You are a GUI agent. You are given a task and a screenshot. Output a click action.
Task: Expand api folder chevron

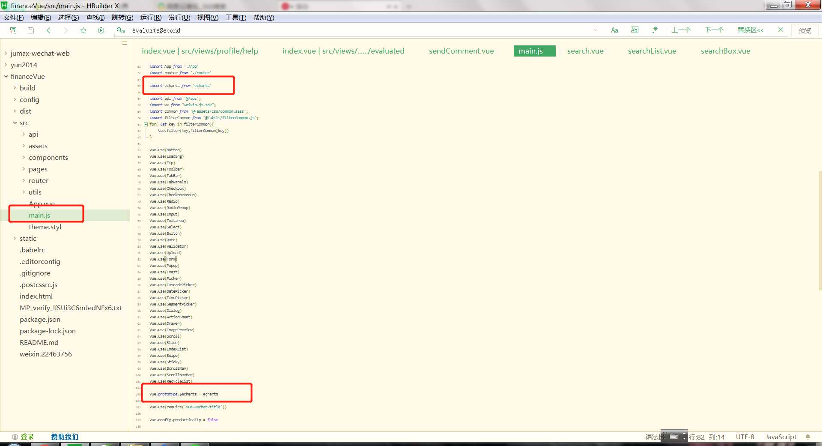click(x=24, y=134)
